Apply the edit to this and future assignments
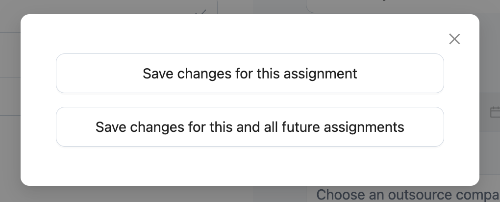This screenshot has width=500, height=202. click(250, 127)
